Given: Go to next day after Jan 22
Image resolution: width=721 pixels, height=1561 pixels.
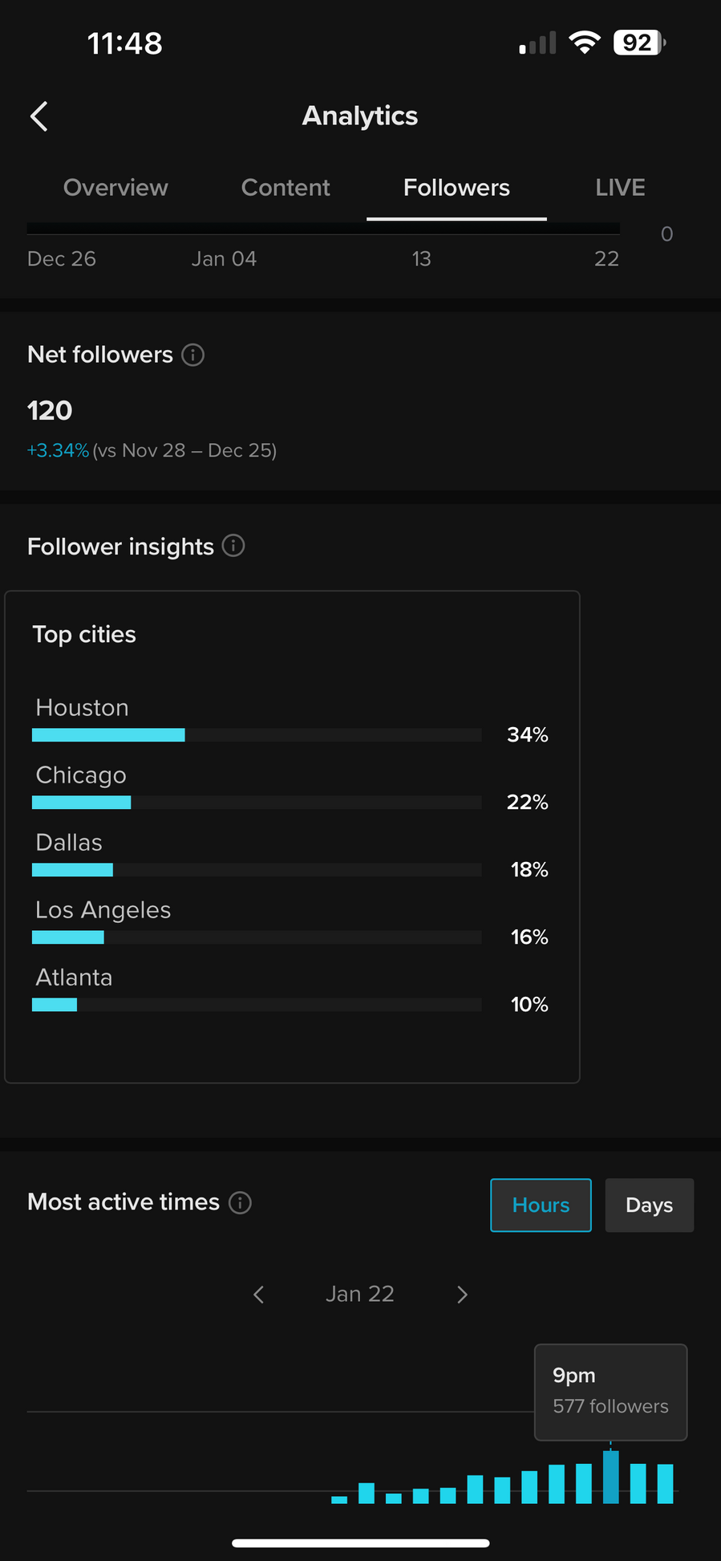Looking at the screenshot, I should (x=462, y=1294).
